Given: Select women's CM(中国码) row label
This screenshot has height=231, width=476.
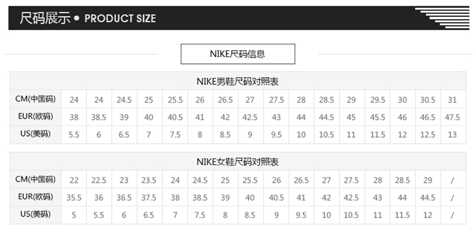Looking at the screenshot, I should (x=36, y=180).
